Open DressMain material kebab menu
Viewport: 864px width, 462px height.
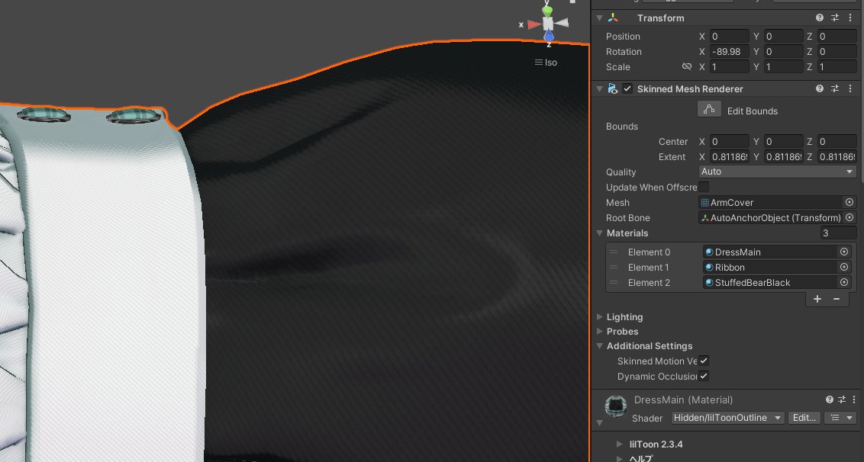coord(853,399)
